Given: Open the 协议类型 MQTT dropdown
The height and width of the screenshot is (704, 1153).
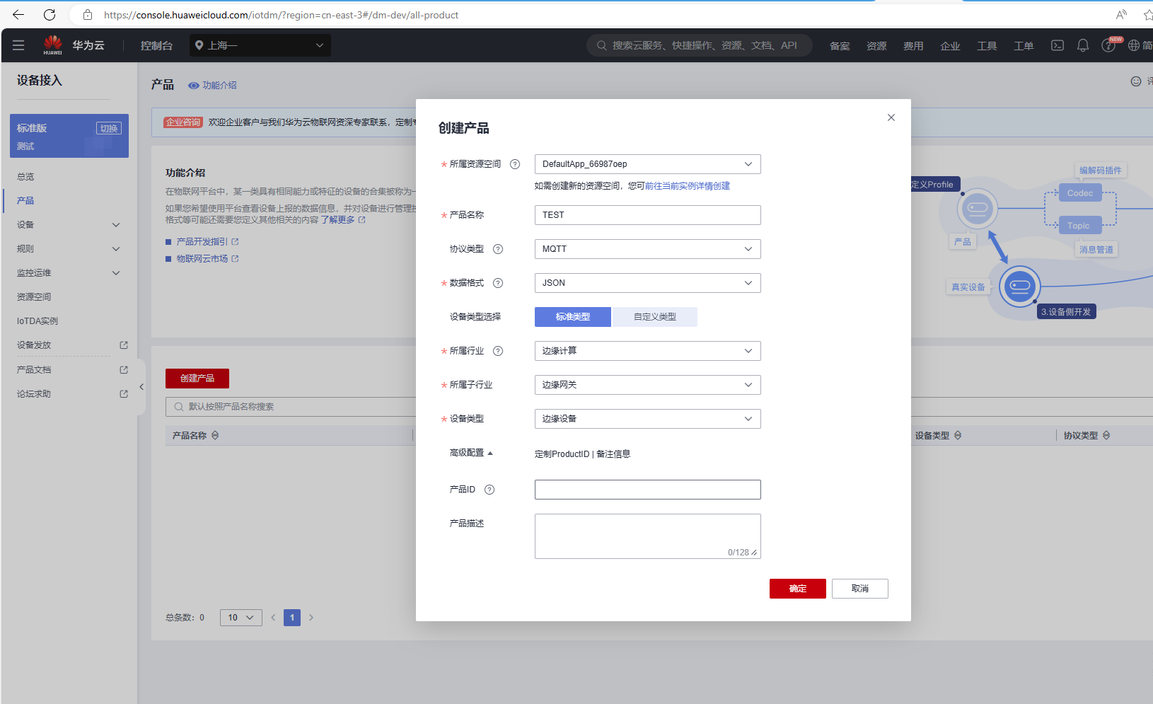Looking at the screenshot, I should tap(647, 249).
